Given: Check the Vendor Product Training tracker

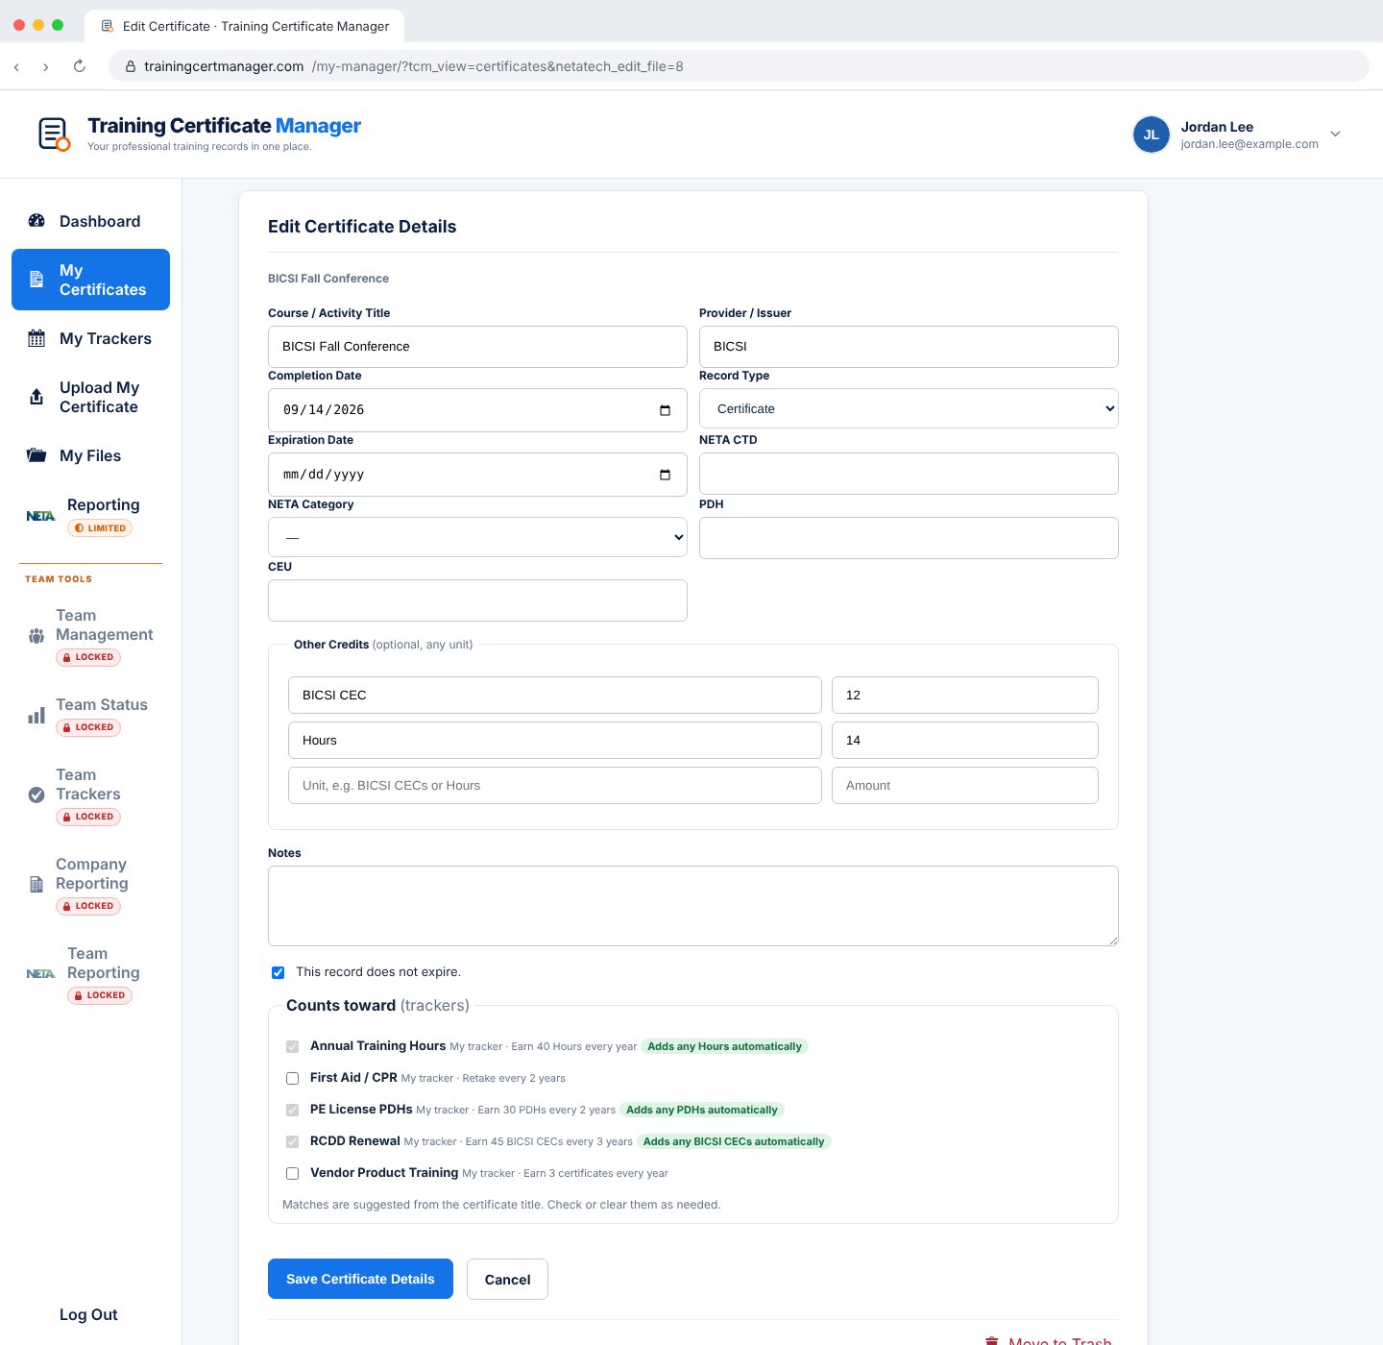Looking at the screenshot, I should pos(292,1173).
